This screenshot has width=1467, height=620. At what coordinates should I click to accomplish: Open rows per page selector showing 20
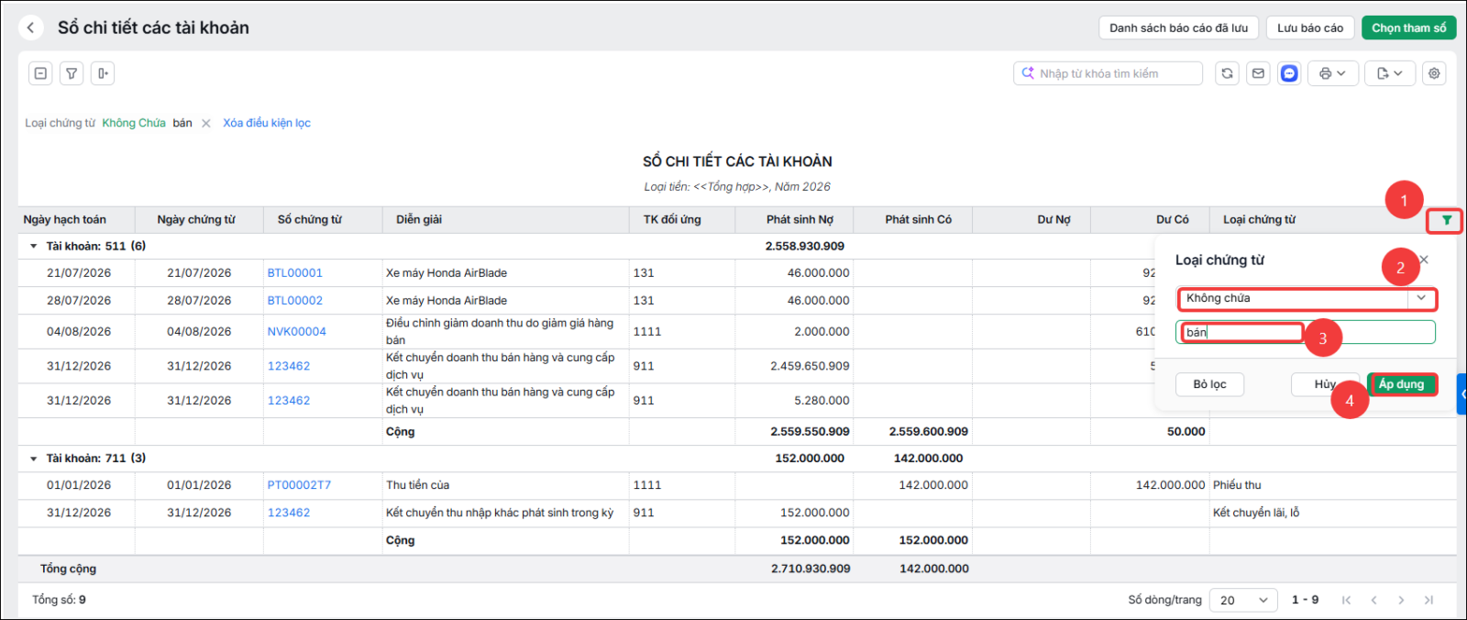pos(1243,600)
